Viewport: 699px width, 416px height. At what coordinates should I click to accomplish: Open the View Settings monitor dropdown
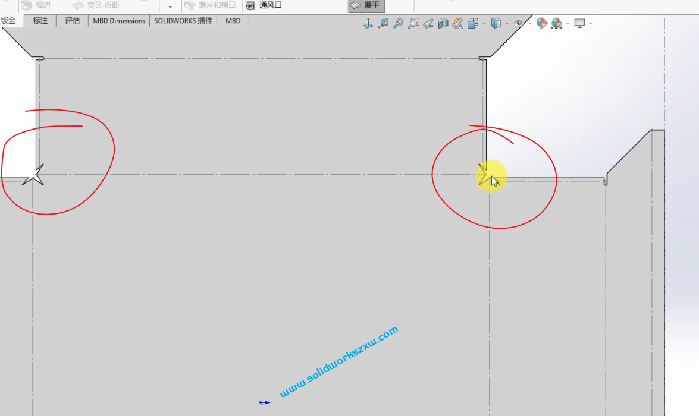click(x=590, y=23)
